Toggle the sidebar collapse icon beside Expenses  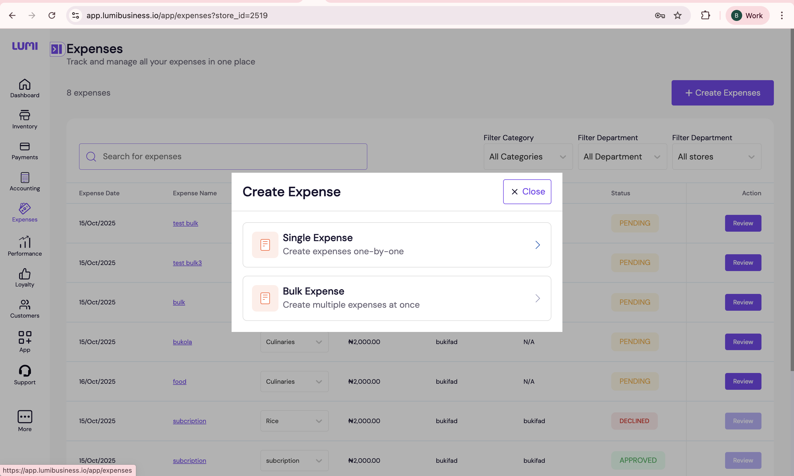tap(57, 49)
